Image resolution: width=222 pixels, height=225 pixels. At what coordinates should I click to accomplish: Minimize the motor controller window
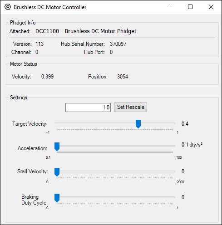170,7
